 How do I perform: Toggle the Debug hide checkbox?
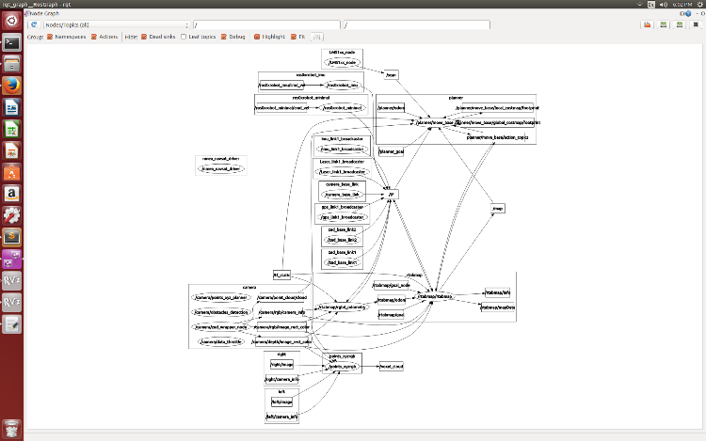[x=225, y=37]
